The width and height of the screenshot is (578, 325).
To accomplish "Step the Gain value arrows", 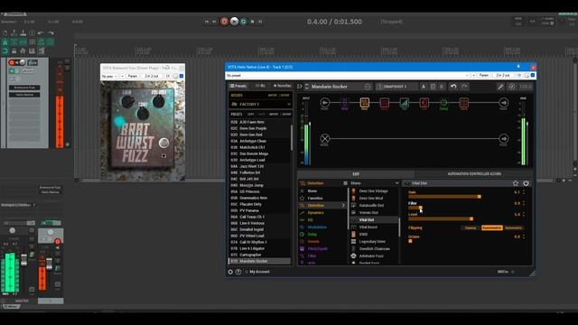I will pyautogui.click(x=524, y=192).
